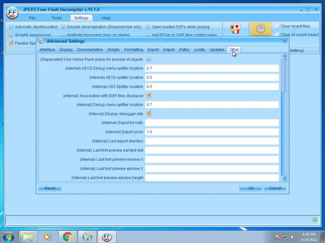
Task: Switch to the Interface tab
Action: [x=47, y=50]
